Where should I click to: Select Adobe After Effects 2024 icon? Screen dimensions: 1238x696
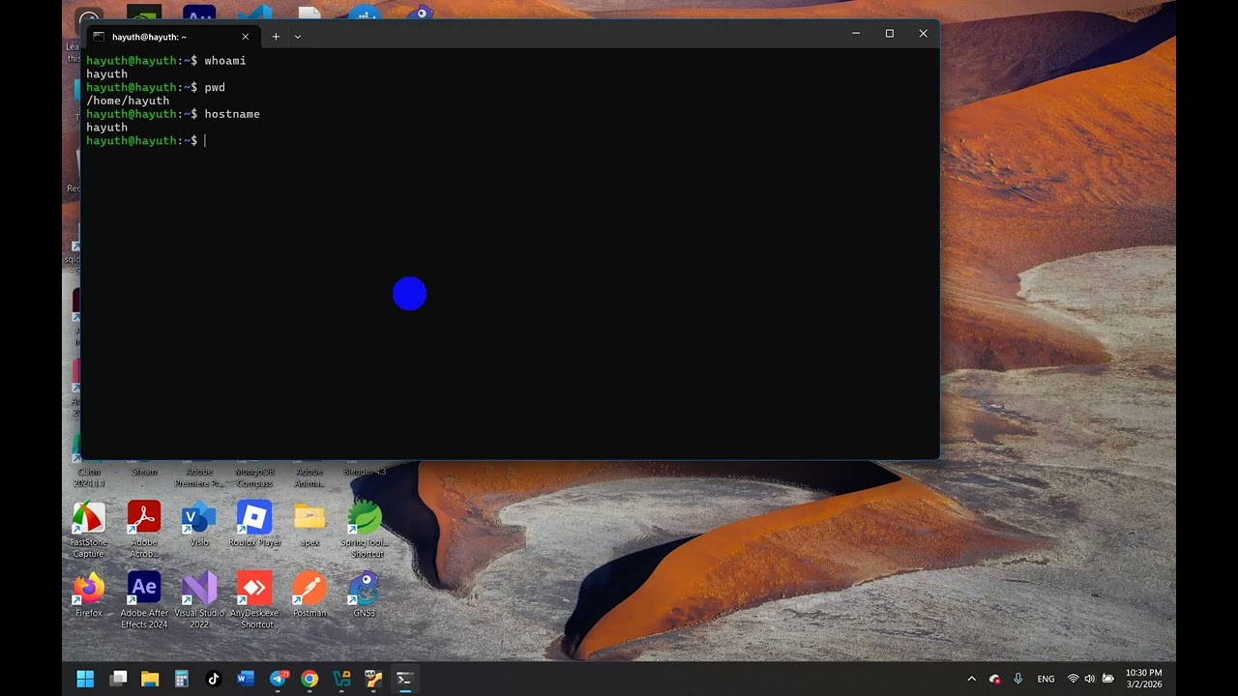pyautogui.click(x=144, y=600)
